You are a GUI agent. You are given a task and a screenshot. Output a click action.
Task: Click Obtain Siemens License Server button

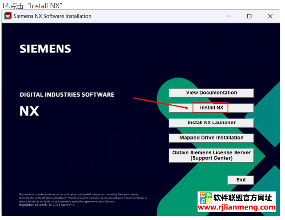click(211, 155)
